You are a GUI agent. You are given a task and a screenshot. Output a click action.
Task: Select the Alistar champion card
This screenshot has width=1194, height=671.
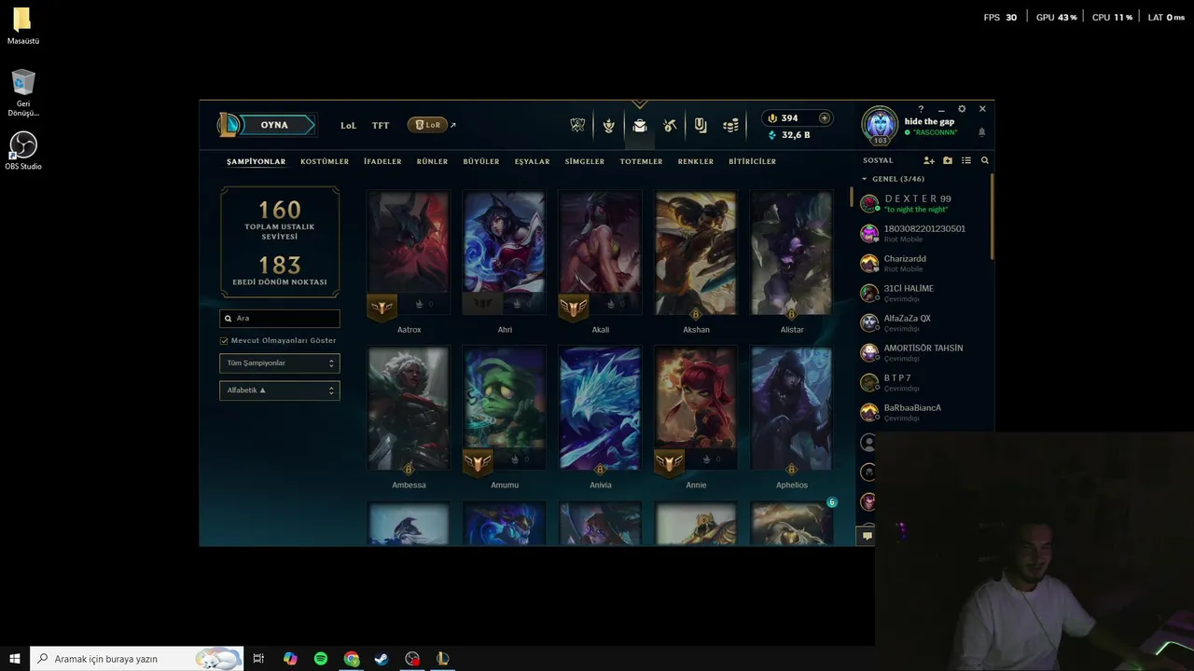tap(792, 253)
